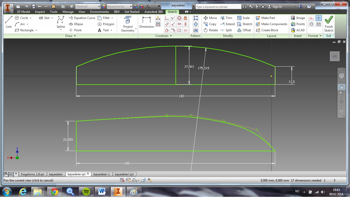This screenshot has width=350, height=203.
Task: Open the Arc tool dropdown arrow
Action: [x=27, y=24]
